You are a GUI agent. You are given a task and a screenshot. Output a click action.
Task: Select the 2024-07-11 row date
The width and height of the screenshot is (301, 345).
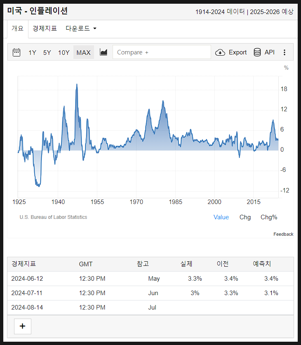27,293
